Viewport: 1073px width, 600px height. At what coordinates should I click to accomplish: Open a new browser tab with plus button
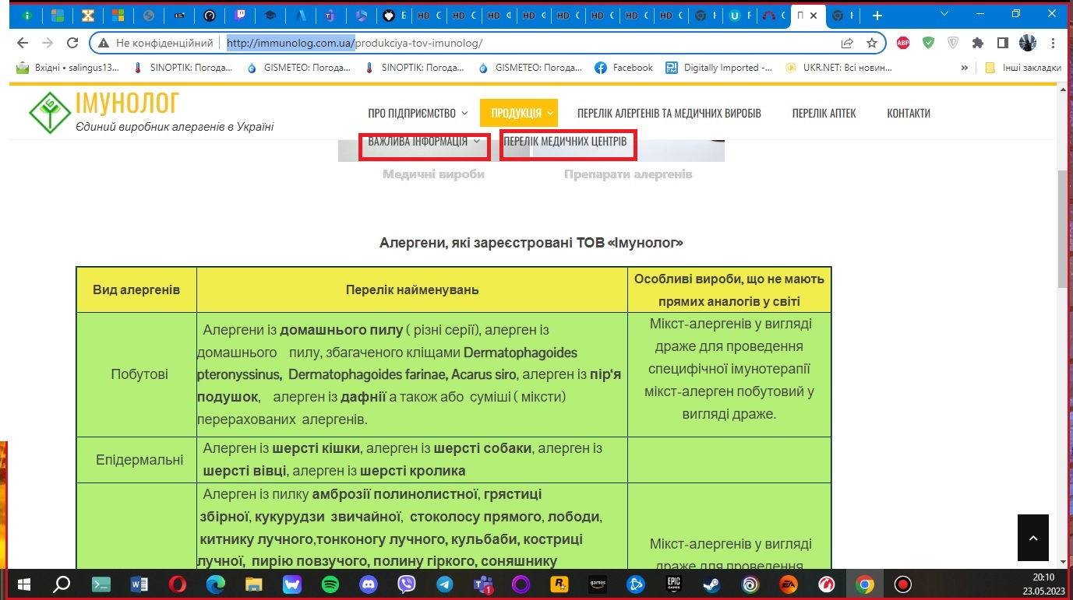[x=877, y=16]
